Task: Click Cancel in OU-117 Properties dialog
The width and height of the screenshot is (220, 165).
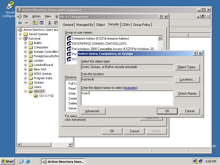Action: coord(134,131)
